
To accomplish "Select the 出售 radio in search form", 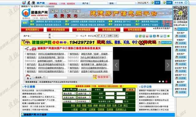I will click(x=71, y=89).
